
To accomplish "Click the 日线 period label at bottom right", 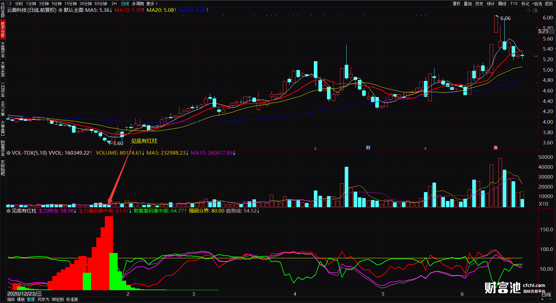I will (546, 294).
